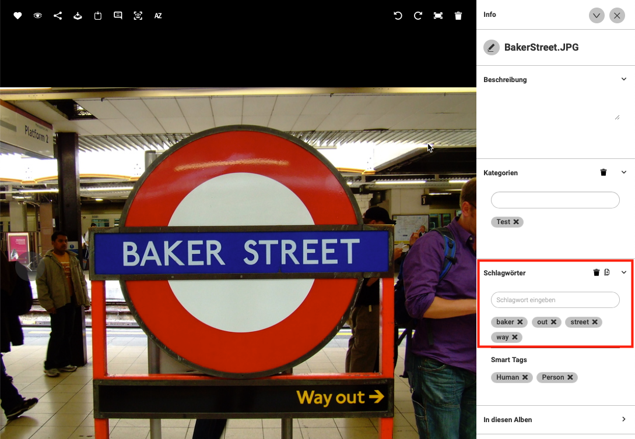The height and width of the screenshot is (439, 635).
Task: Copy photo to clipboard icon
Action: point(98,16)
